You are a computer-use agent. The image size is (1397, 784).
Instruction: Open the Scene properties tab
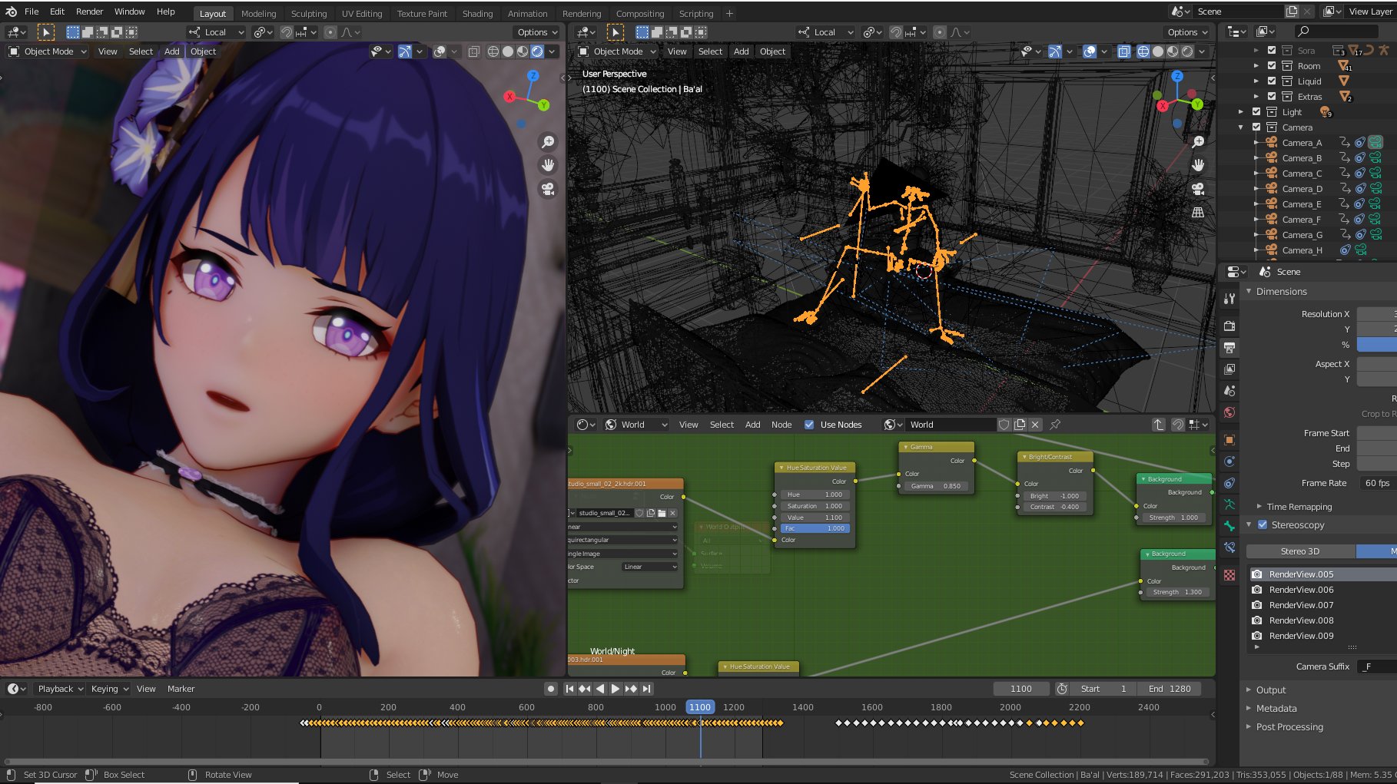[x=1229, y=391]
